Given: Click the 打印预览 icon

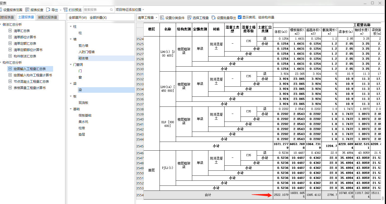Looking at the screenshot, I should [66, 10].
